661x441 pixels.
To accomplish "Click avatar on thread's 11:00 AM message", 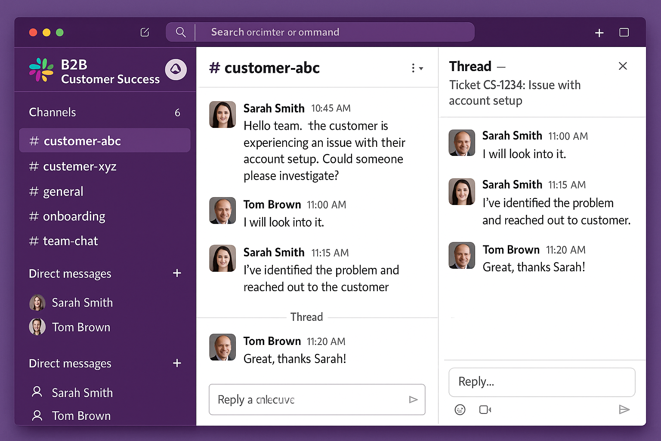I will [x=462, y=143].
